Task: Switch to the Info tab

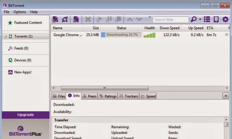Action: pyautogui.click(x=74, y=96)
